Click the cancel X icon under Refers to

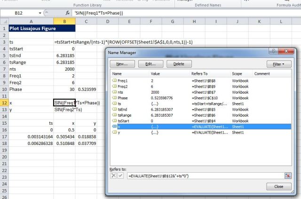[113, 175]
